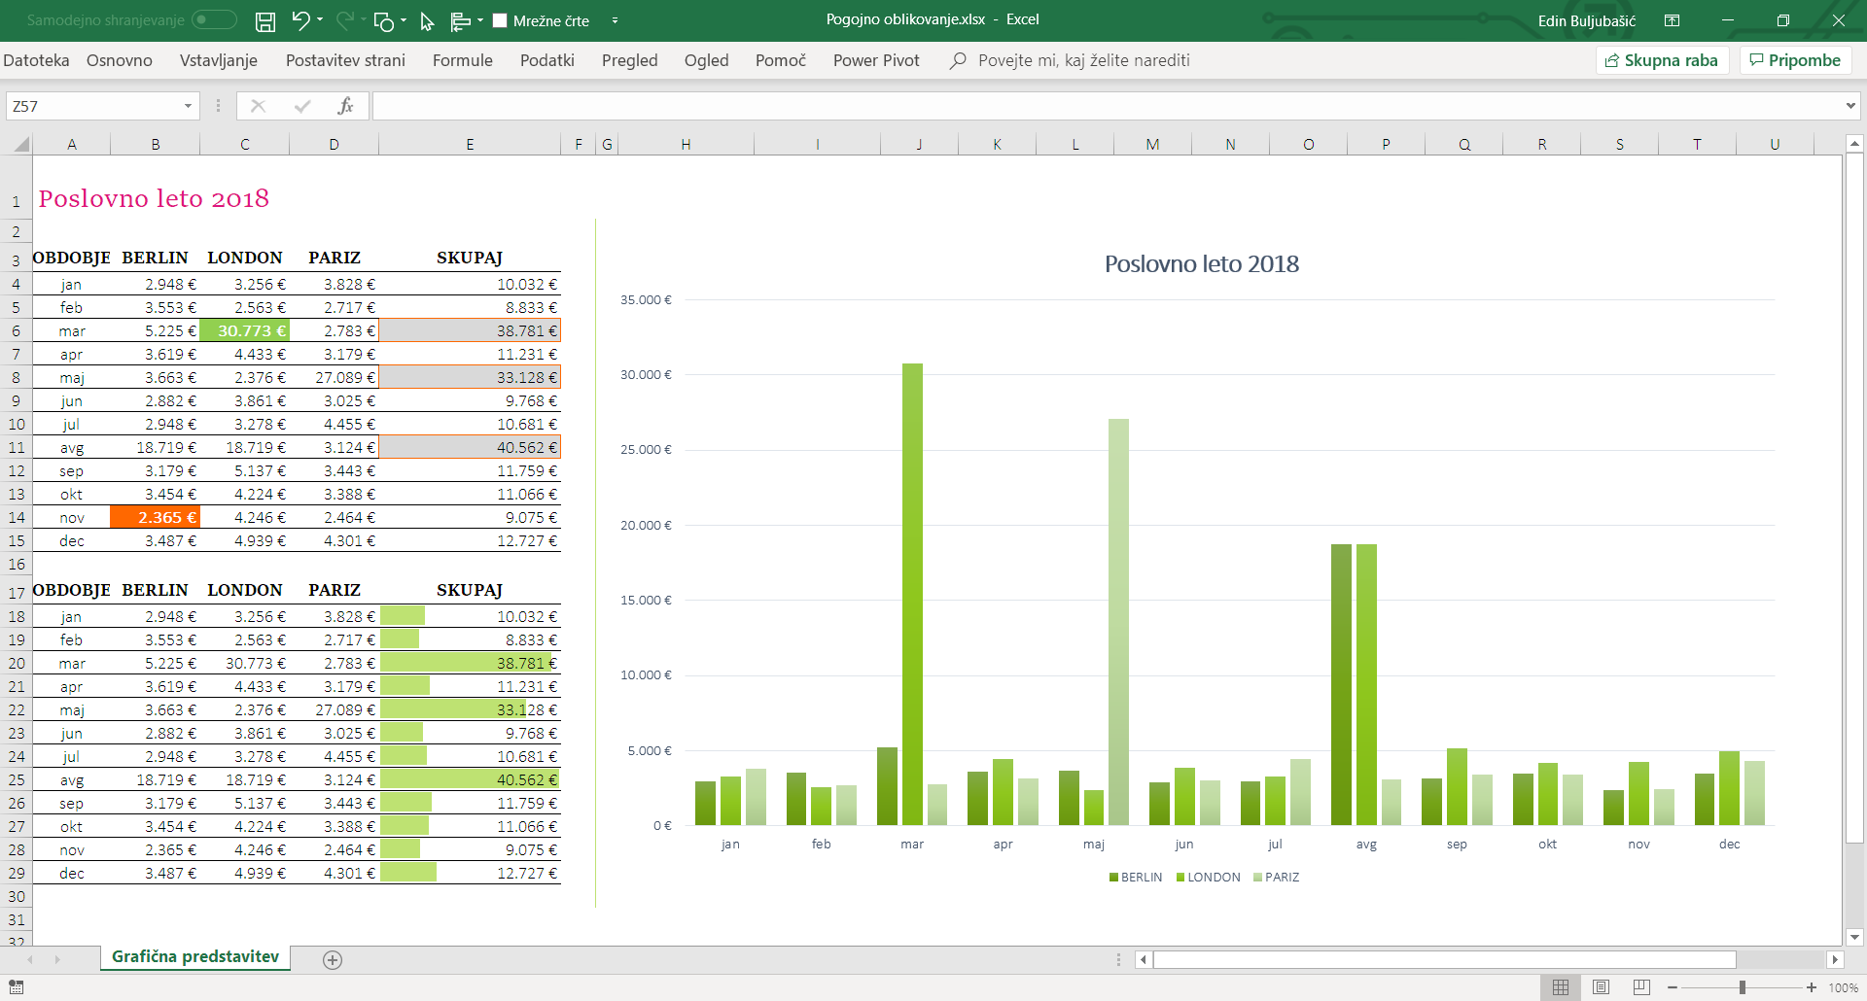Click the BERLIN legend color swatch

[1113, 878]
